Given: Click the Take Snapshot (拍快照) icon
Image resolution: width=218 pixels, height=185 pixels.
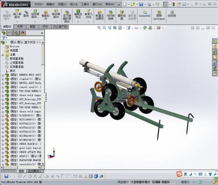Looking at the screenshot, I should 172,14.
